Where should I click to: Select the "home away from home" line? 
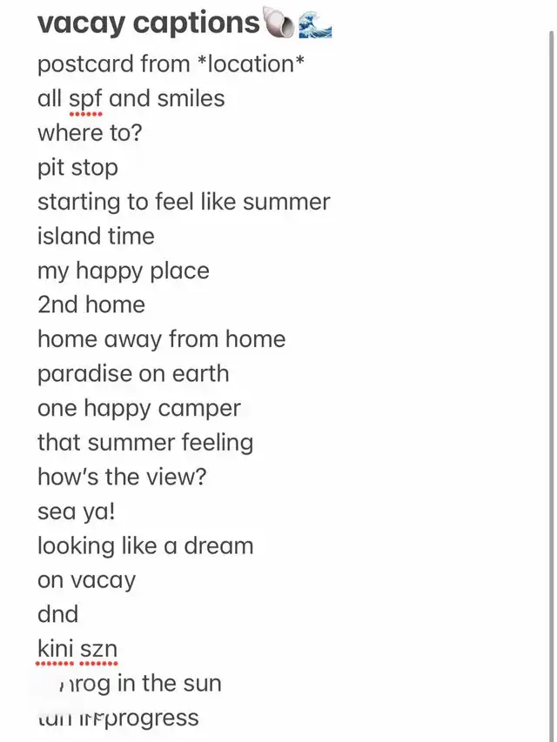pyautogui.click(x=161, y=339)
